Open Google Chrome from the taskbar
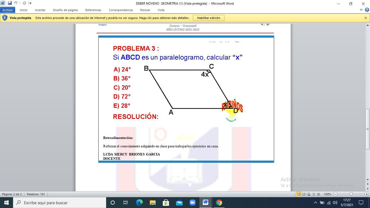 coord(219,203)
